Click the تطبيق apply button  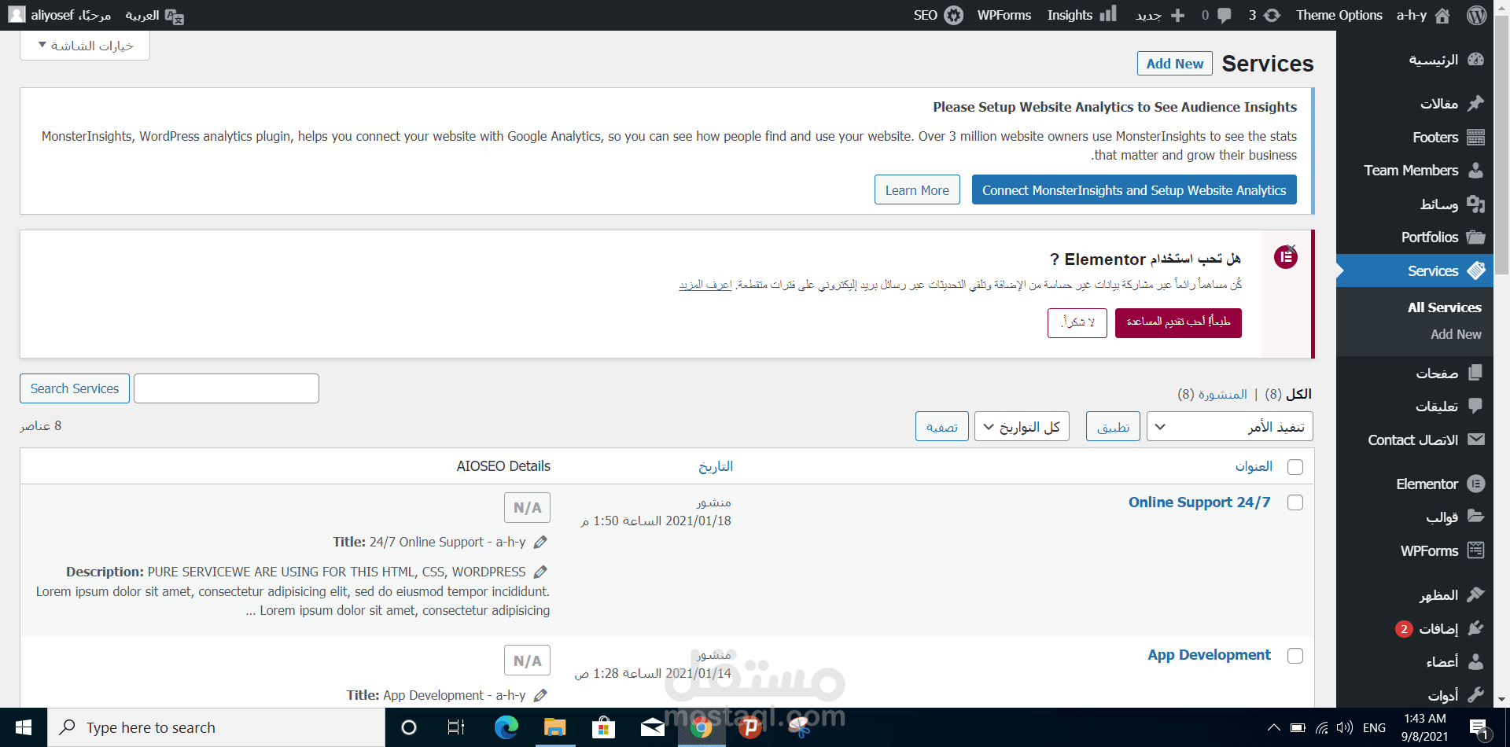pos(1113,426)
